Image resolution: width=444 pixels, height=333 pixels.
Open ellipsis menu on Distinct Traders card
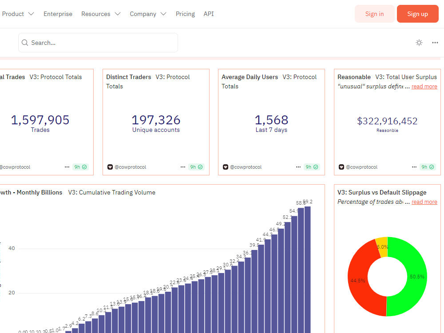(183, 167)
